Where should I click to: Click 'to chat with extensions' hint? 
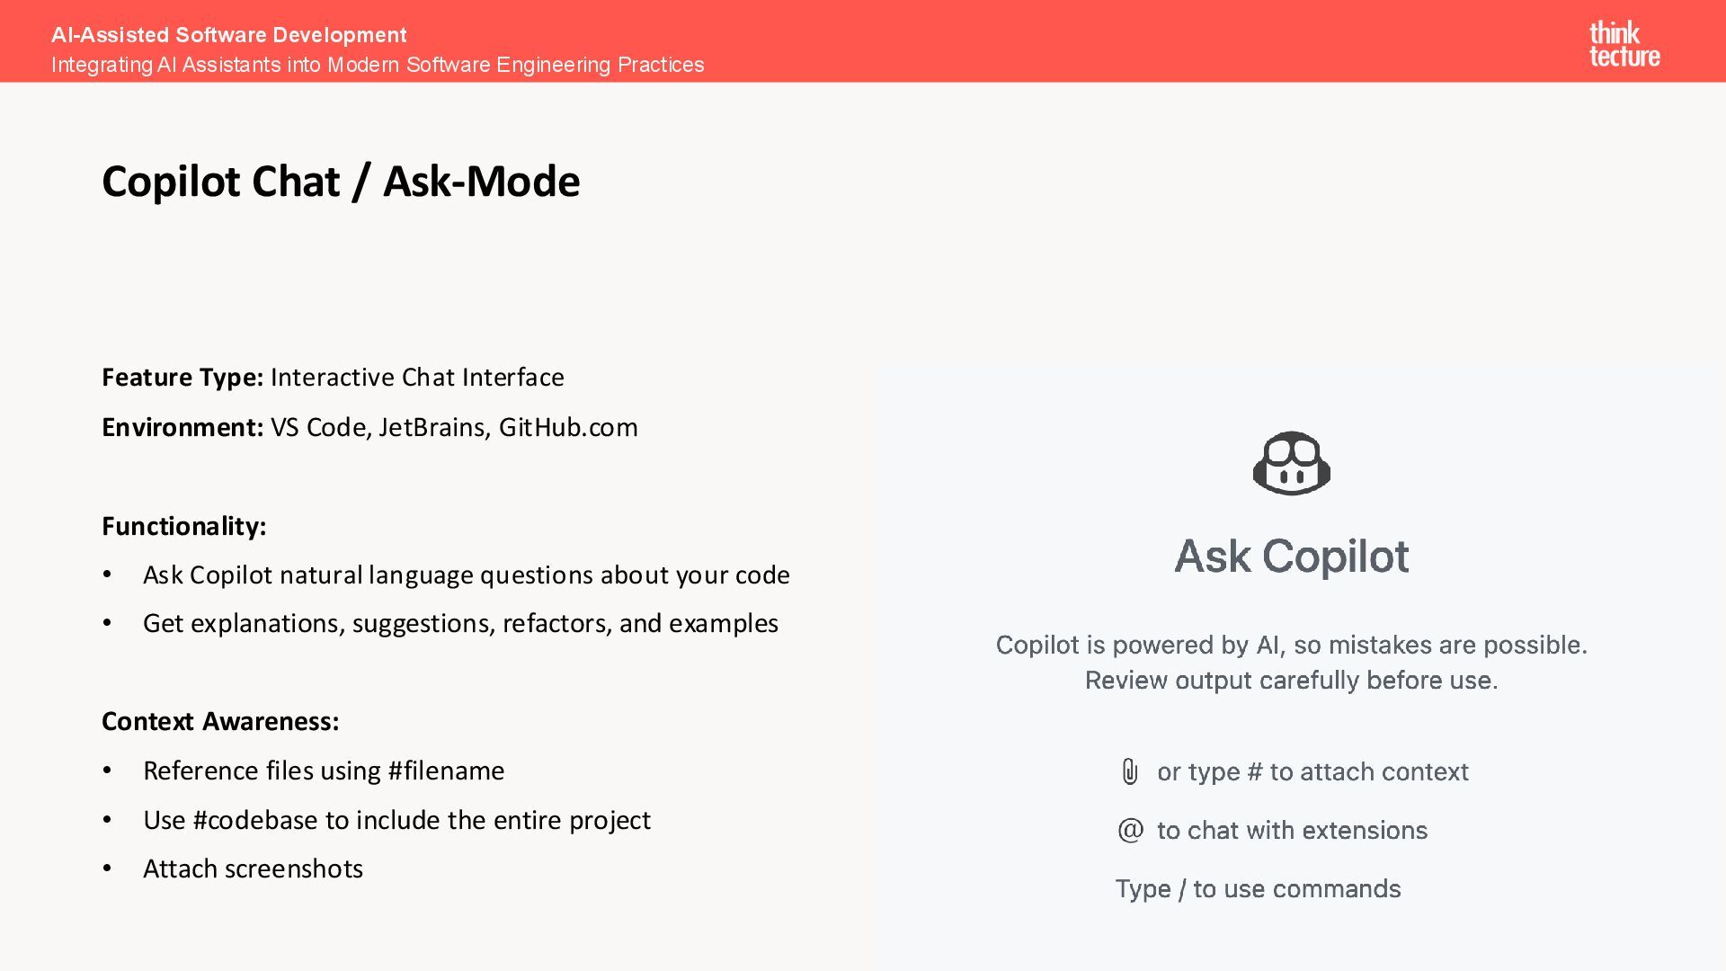point(1292,830)
